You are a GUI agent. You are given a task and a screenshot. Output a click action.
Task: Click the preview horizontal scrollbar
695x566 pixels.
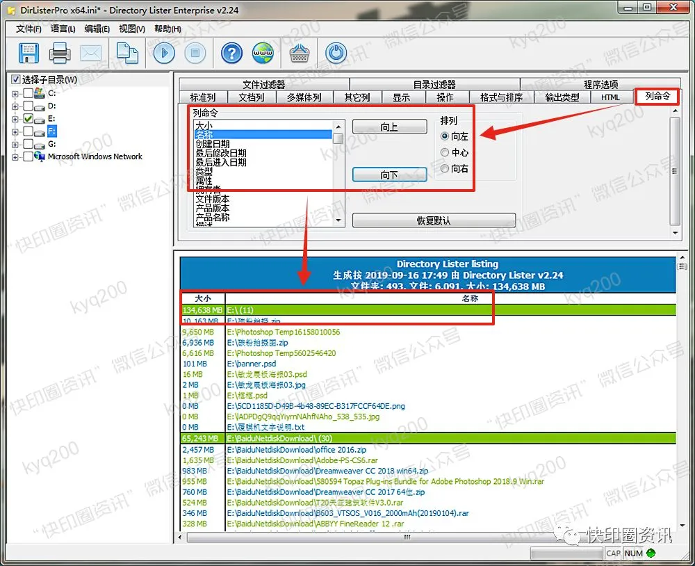point(407,537)
